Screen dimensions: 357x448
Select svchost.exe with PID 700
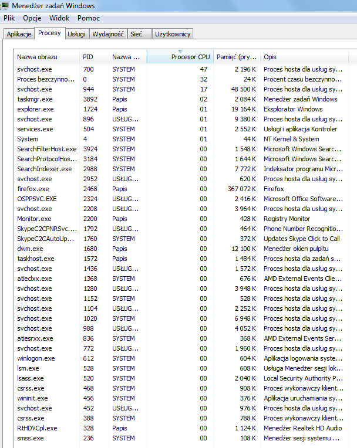click(x=181, y=69)
